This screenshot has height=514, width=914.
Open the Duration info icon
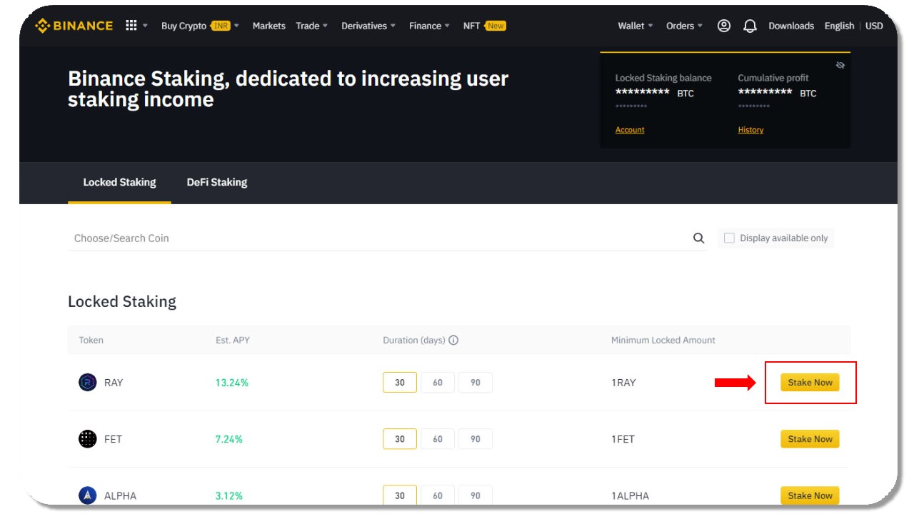(453, 341)
